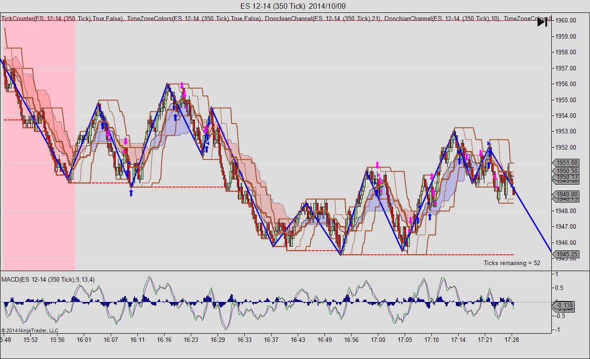Viewport: 590px width, 359px height.
Task: Click the 17:28 time axis label
Action: [512, 340]
